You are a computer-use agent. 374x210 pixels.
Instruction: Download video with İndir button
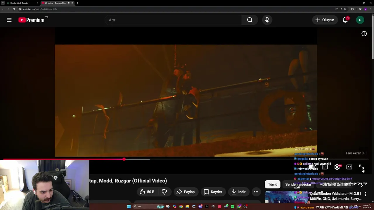click(239, 192)
